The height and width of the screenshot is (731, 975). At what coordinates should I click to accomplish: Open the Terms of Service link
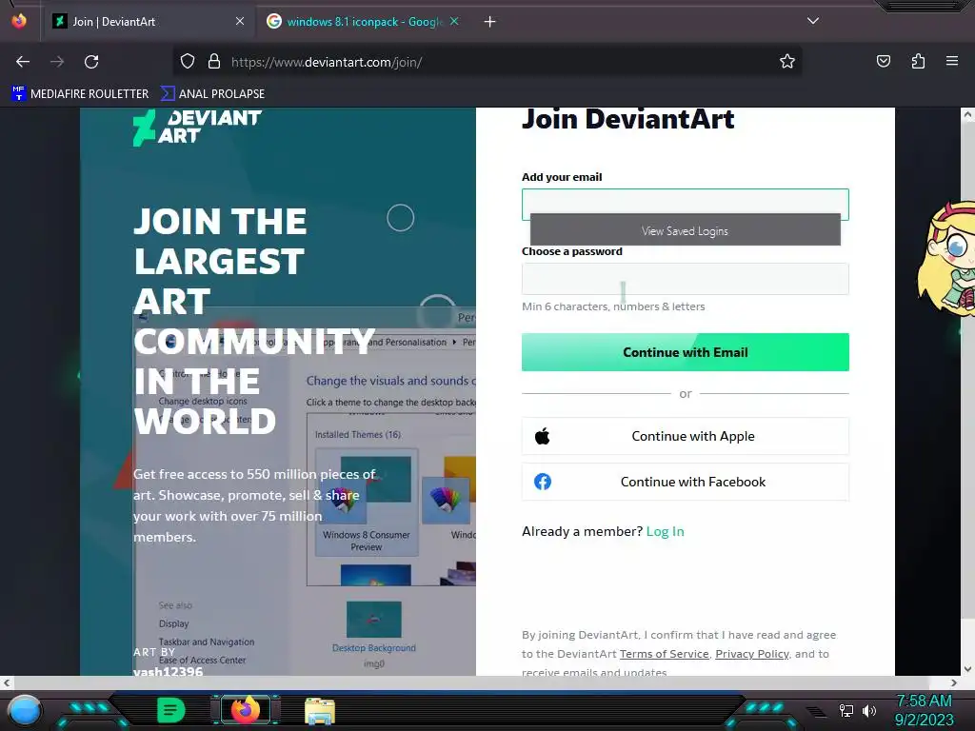[x=664, y=654]
